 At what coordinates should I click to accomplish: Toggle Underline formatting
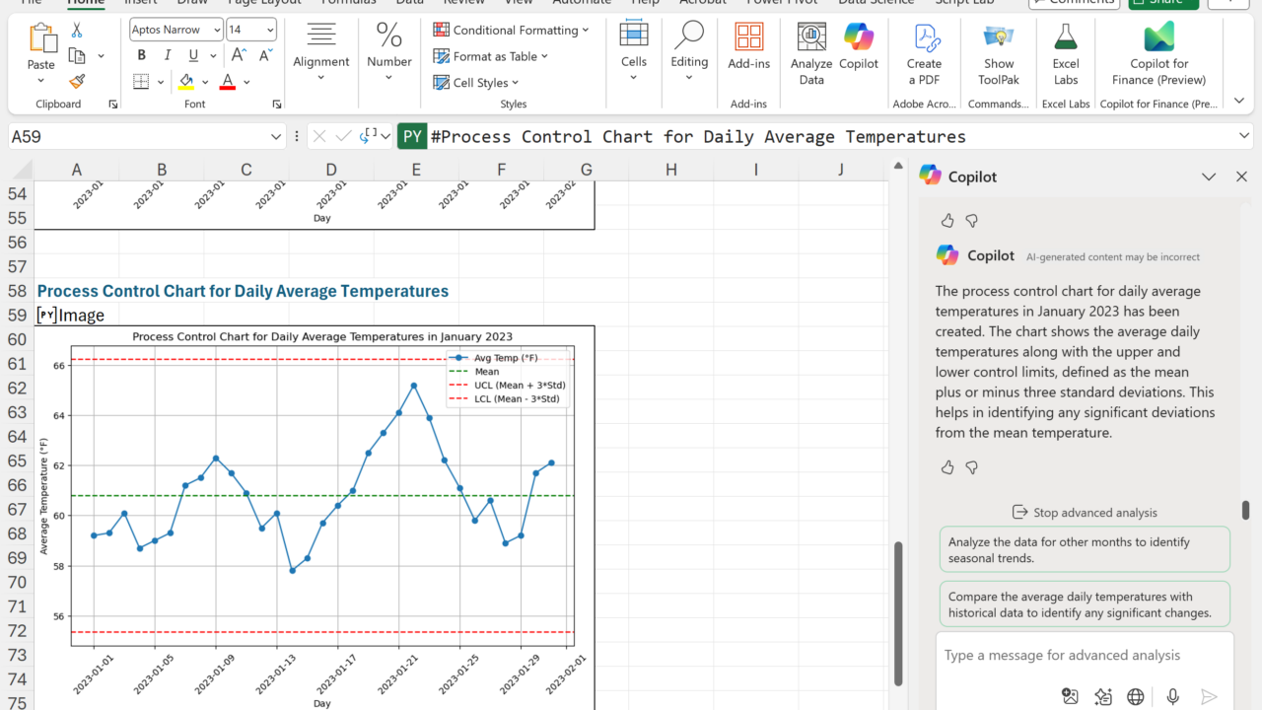coord(193,55)
